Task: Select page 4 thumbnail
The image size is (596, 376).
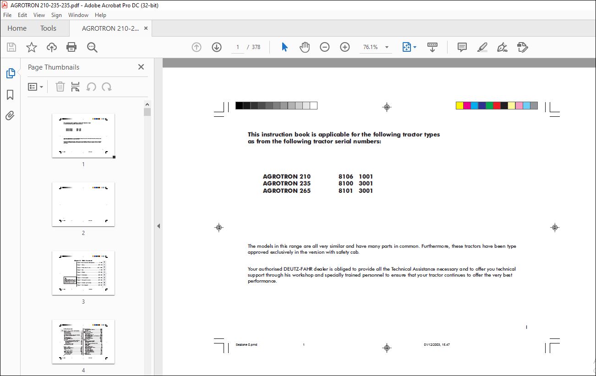Action: [x=83, y=342]
